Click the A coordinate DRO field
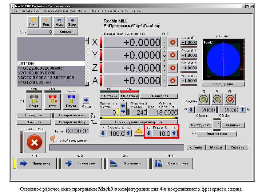This screenshot has width=262, height=196. (132, 81)
